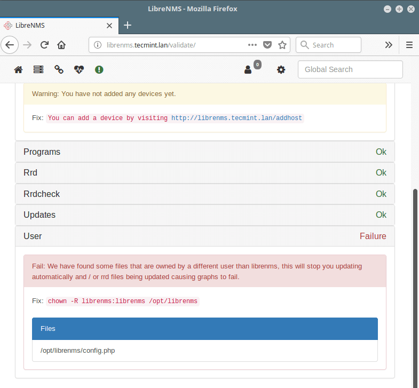Open the Devices menu icon
The width and height of the screenshot is (419, 388).
coord(38,70)
